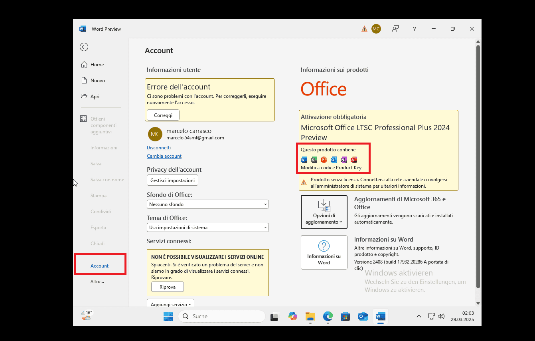
Task: Expand the Opzioni di aggiornamento menu
Action: 324,212
